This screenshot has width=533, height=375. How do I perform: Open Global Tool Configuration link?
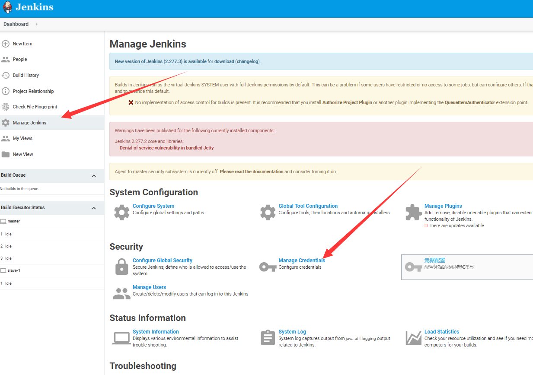(x=308, y=206)
